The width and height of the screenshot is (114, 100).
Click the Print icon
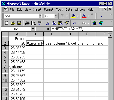click(27, 23)
